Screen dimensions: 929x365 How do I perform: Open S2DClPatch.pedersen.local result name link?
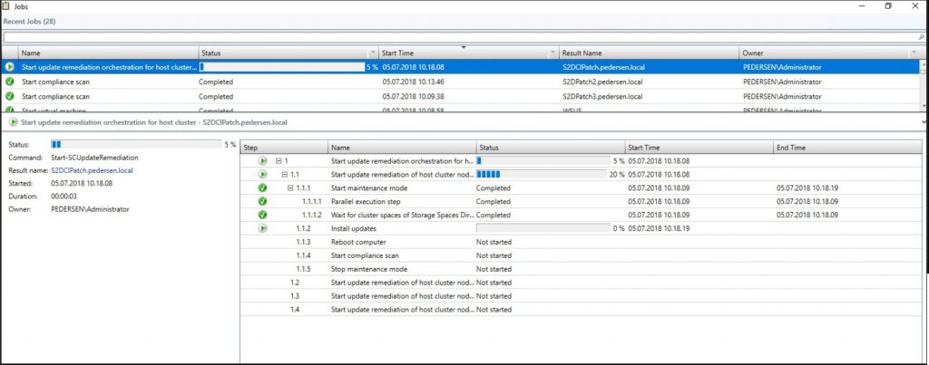92,169
